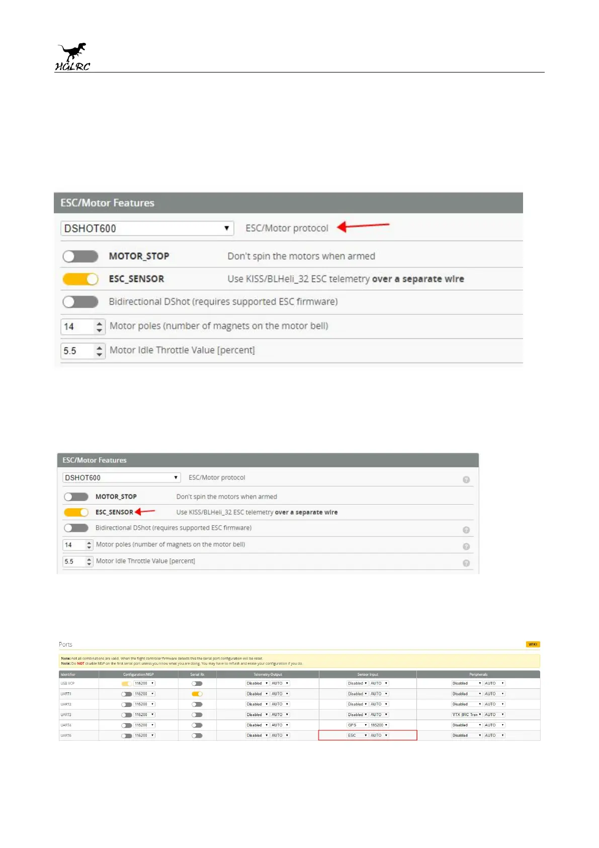Turn on Serial Rx for UART4
Image resolution: width=599 pixels, height=848 pixels.
coord(197,725)
